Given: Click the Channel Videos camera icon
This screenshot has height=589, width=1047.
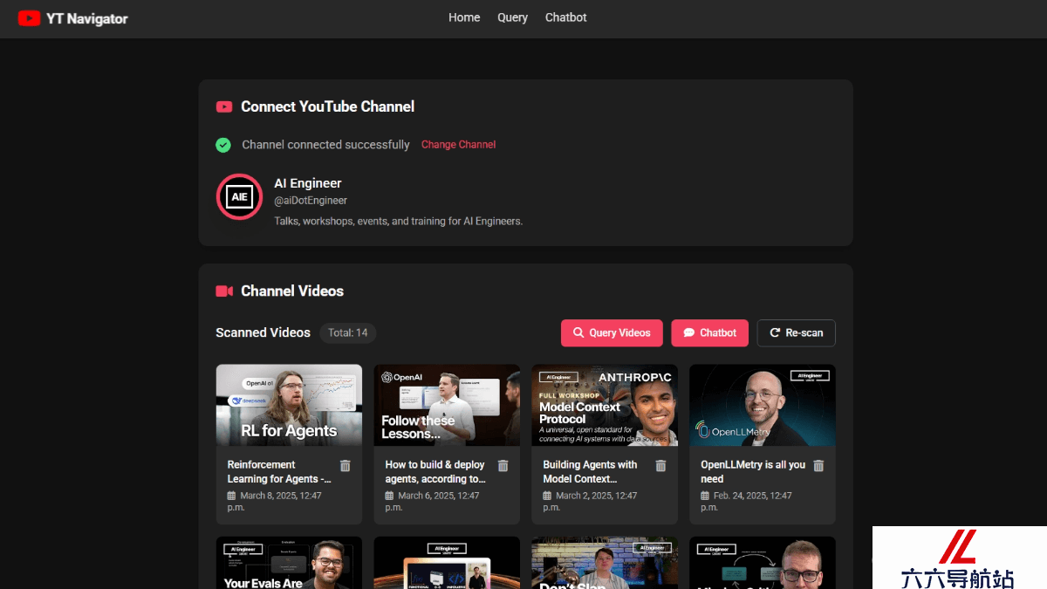Looking at the screenshot, I should [224, 291].
